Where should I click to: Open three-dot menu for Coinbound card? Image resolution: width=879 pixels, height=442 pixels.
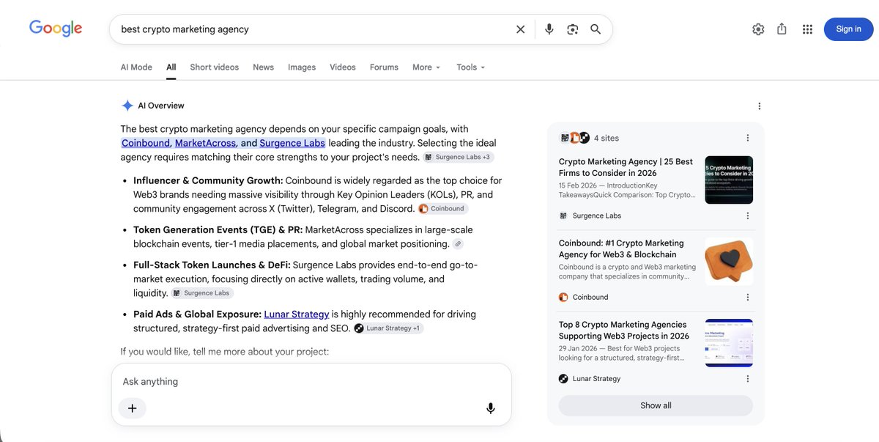click(747, 297)
